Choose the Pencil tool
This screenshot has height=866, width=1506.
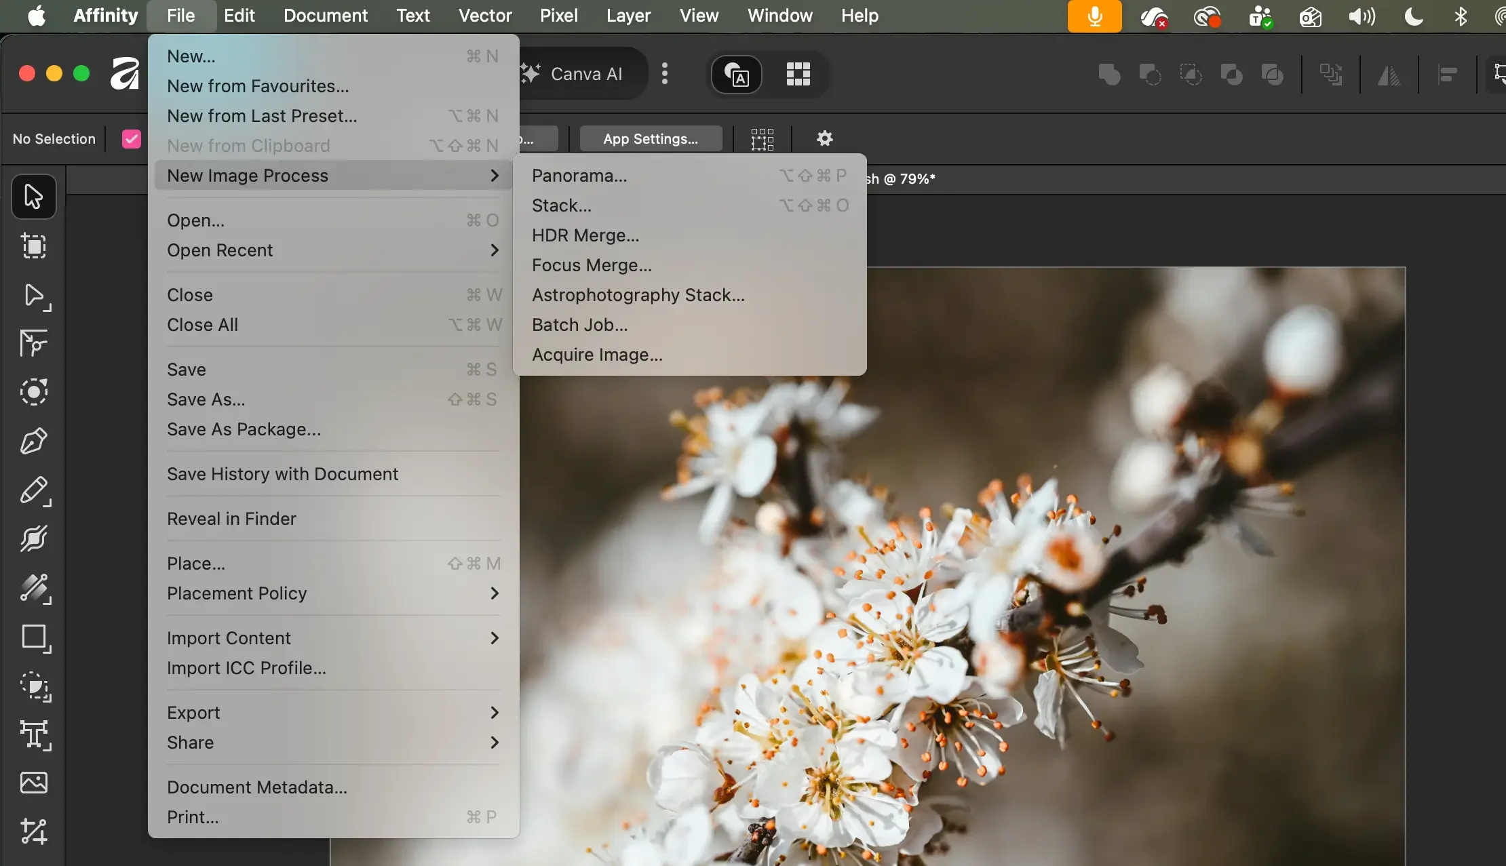pos(33,490)
